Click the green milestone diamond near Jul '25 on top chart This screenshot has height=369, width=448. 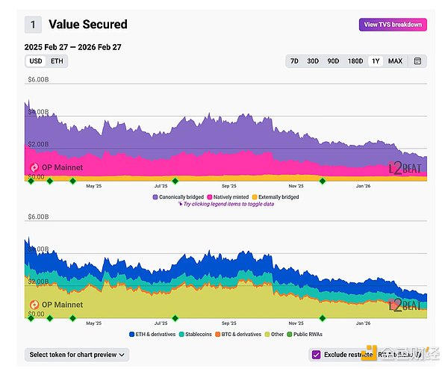coord(175,181)
